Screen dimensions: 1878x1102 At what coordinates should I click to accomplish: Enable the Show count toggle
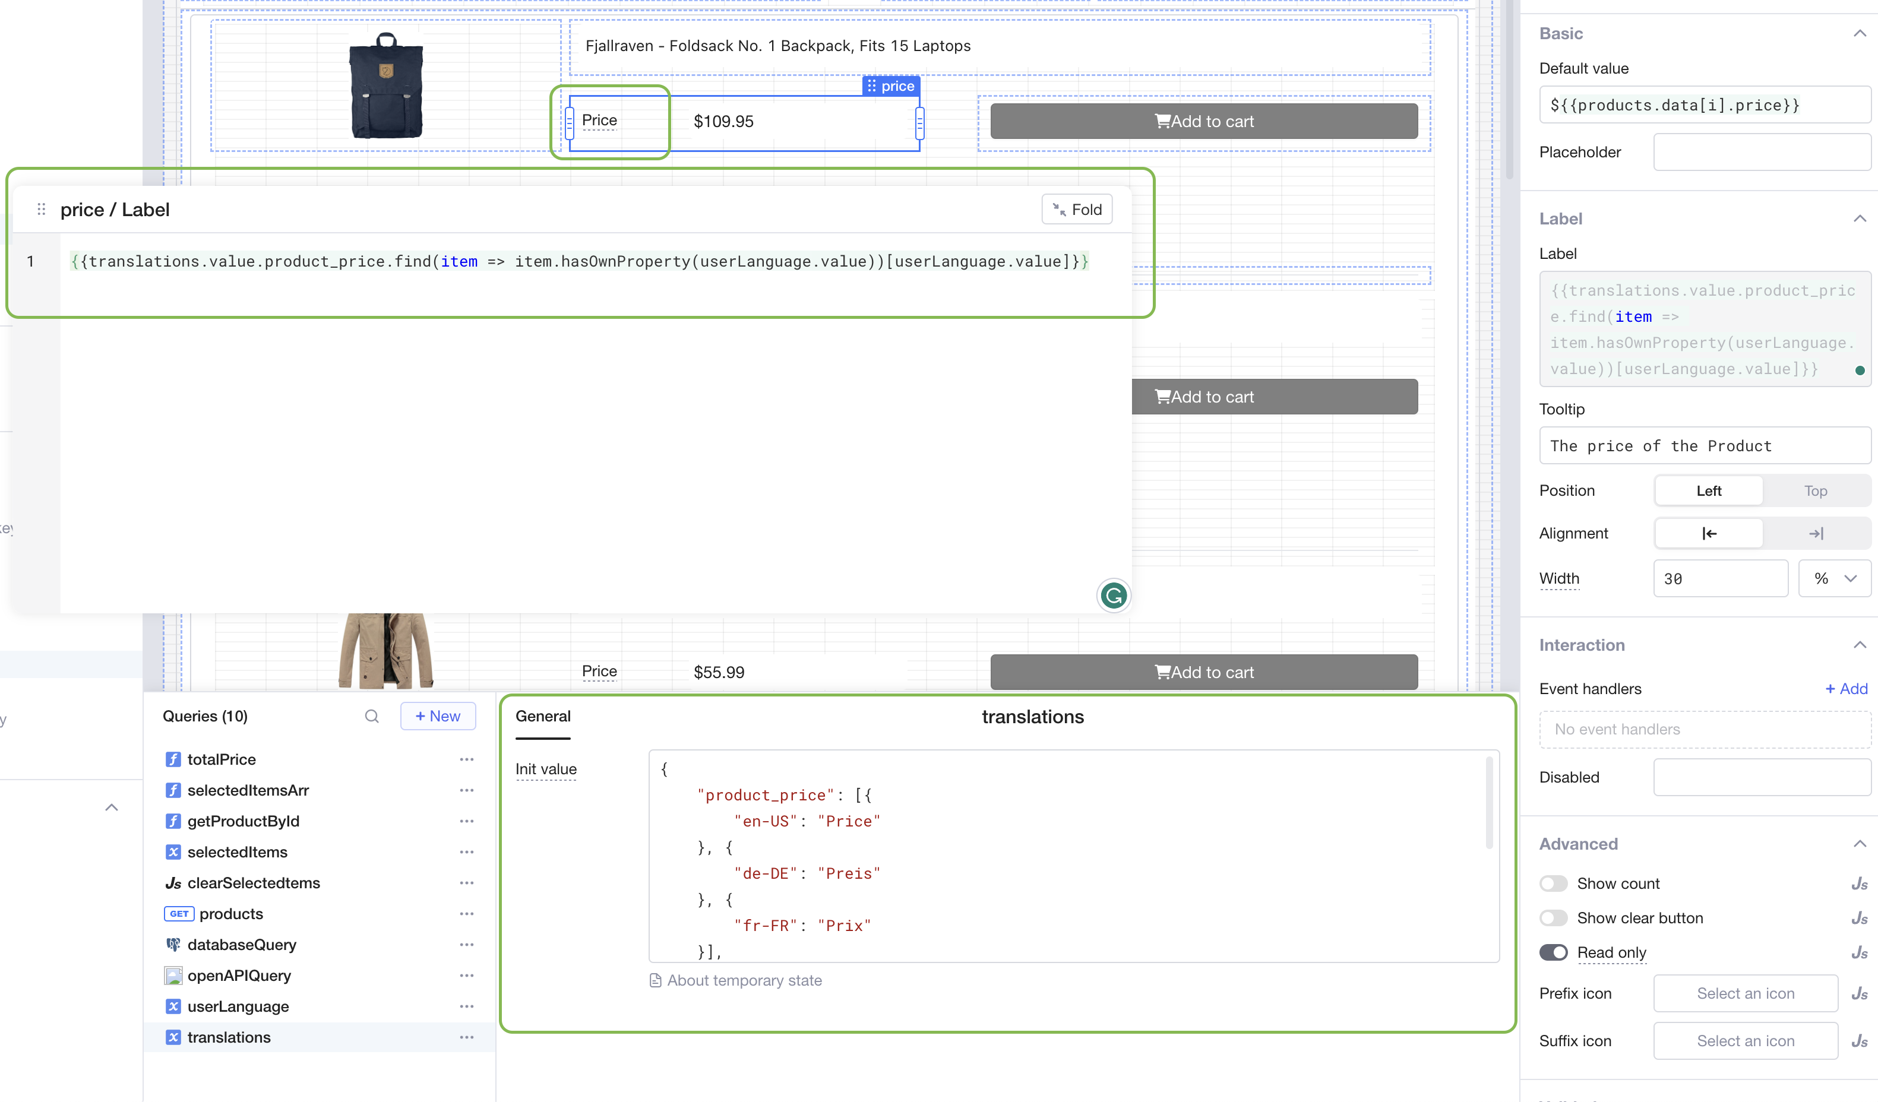[1553, 883]
